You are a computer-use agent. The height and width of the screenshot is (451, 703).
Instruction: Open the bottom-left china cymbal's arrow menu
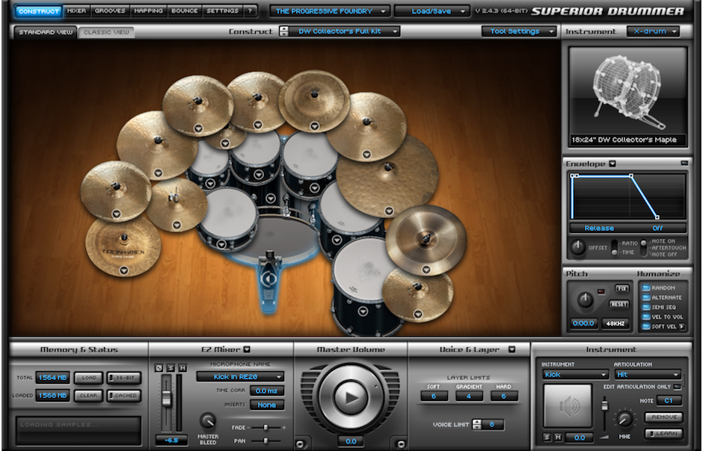pos(123,270)
